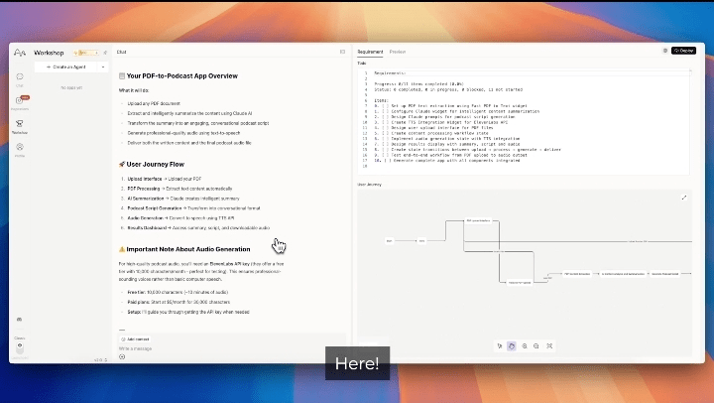This screenshot has height=403, width=714.
Task: Select the Requirement tab
Action: (x=370, y=51)
